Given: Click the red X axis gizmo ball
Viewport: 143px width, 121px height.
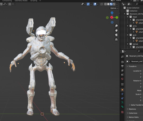Looking at the screenshot, I should pyautogui.click(x=112, y=17).
